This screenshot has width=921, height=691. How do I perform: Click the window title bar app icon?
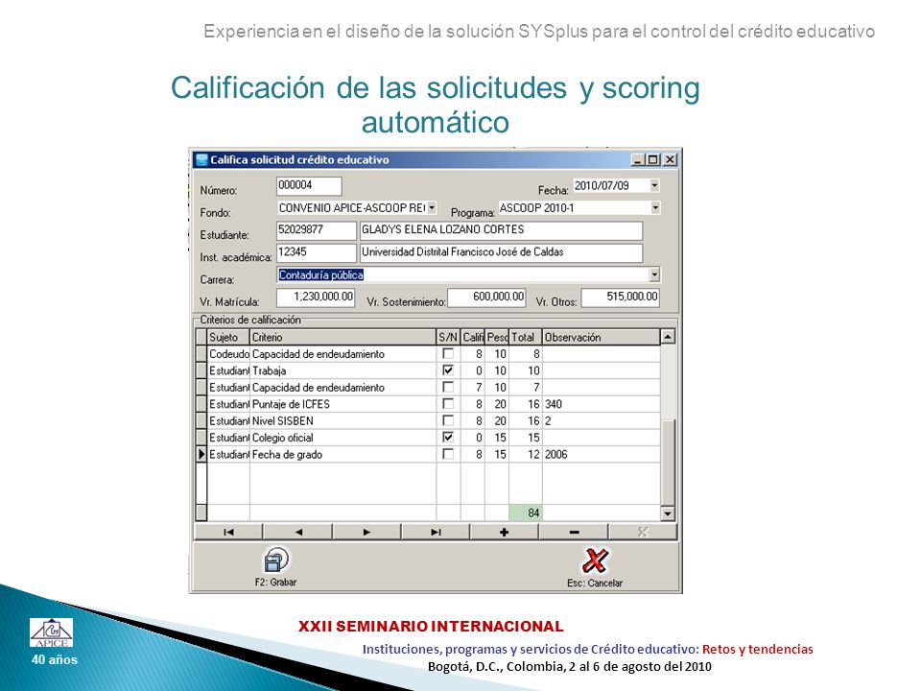(x=201, y=159)
